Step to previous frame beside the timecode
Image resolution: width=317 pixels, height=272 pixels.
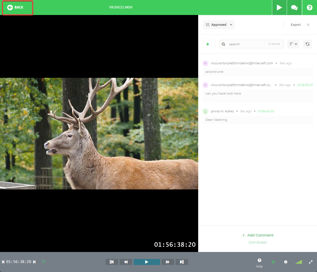3,262
